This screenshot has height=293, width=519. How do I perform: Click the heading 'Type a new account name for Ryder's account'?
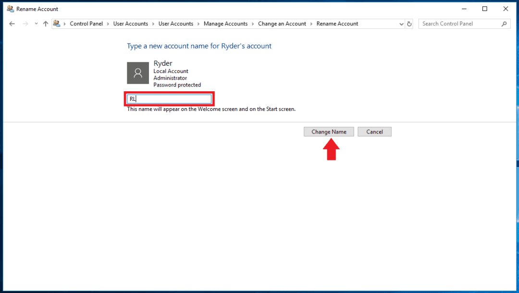tap(199, 46)
